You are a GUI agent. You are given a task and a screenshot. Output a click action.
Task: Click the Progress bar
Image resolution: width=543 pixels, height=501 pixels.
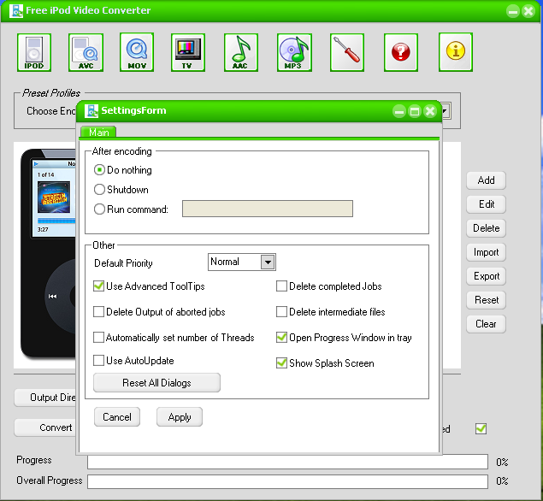click(x=287, y=462)
